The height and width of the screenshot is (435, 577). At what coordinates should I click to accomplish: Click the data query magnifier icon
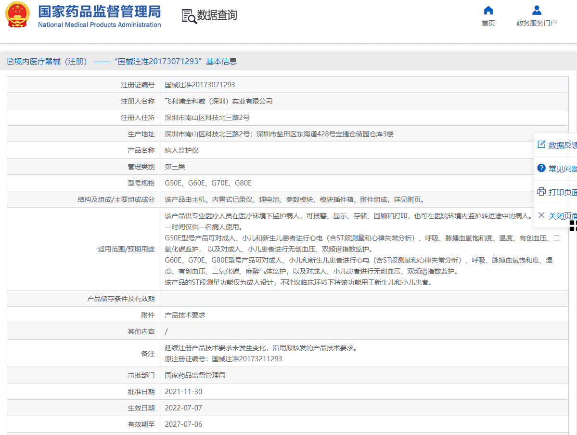pos(189,16)
